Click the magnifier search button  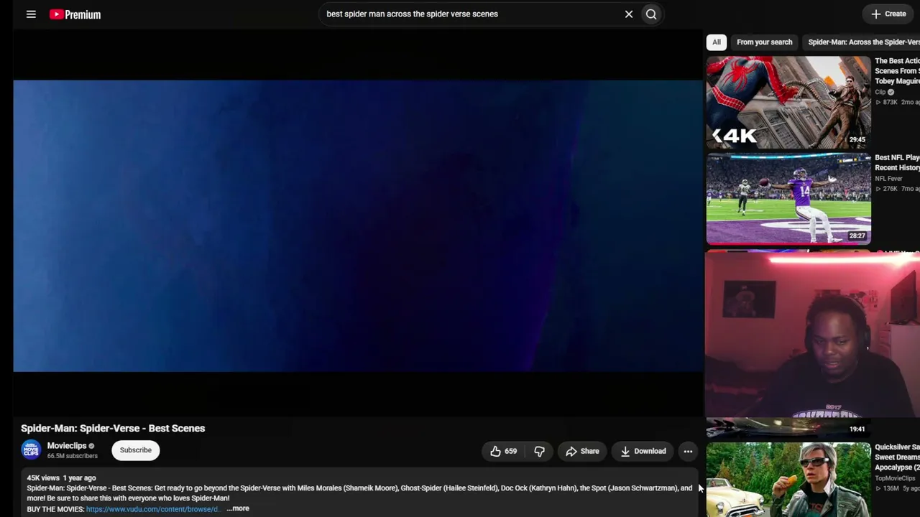click(651, 14)
